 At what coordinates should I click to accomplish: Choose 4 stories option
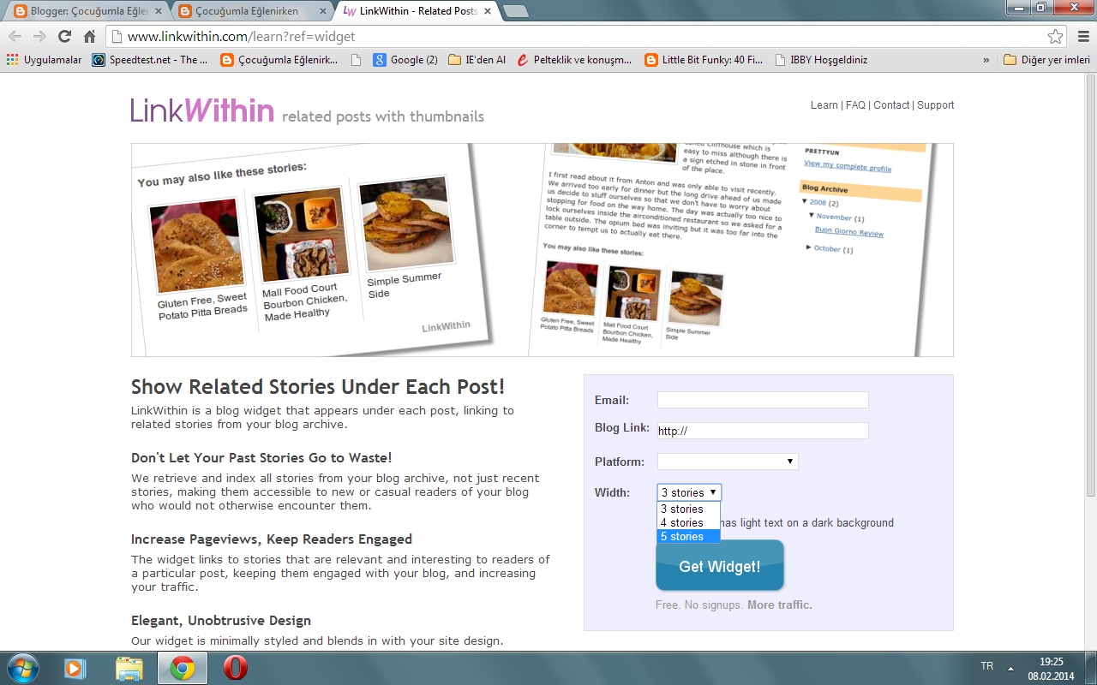click(688, 522)
